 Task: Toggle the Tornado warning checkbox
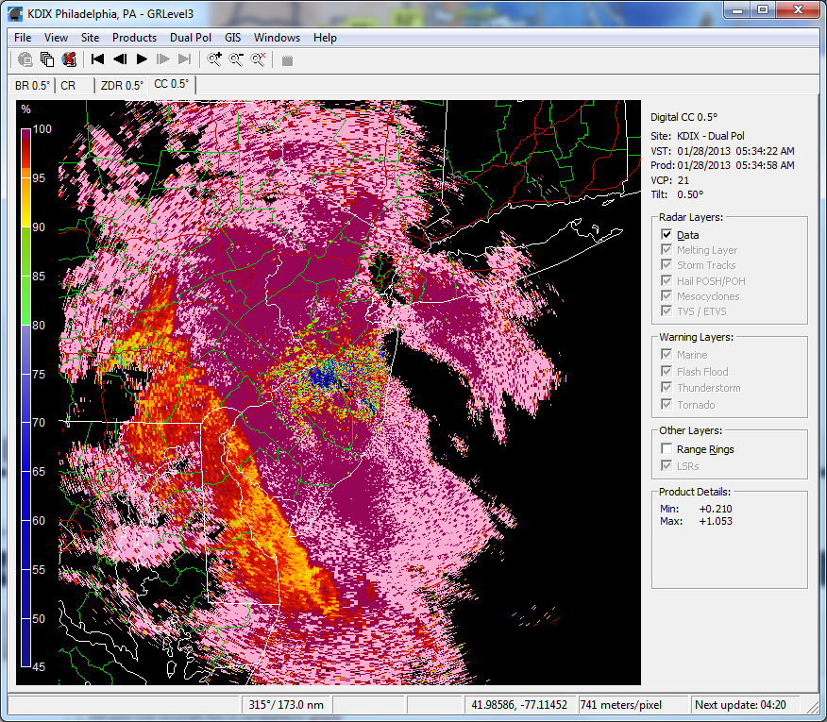(667, 405)
